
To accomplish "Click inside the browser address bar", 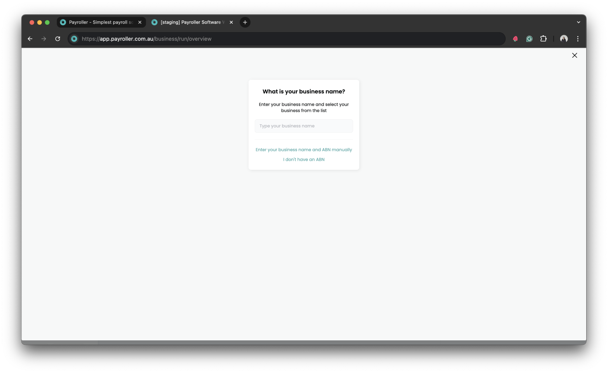I will [272, 38].
